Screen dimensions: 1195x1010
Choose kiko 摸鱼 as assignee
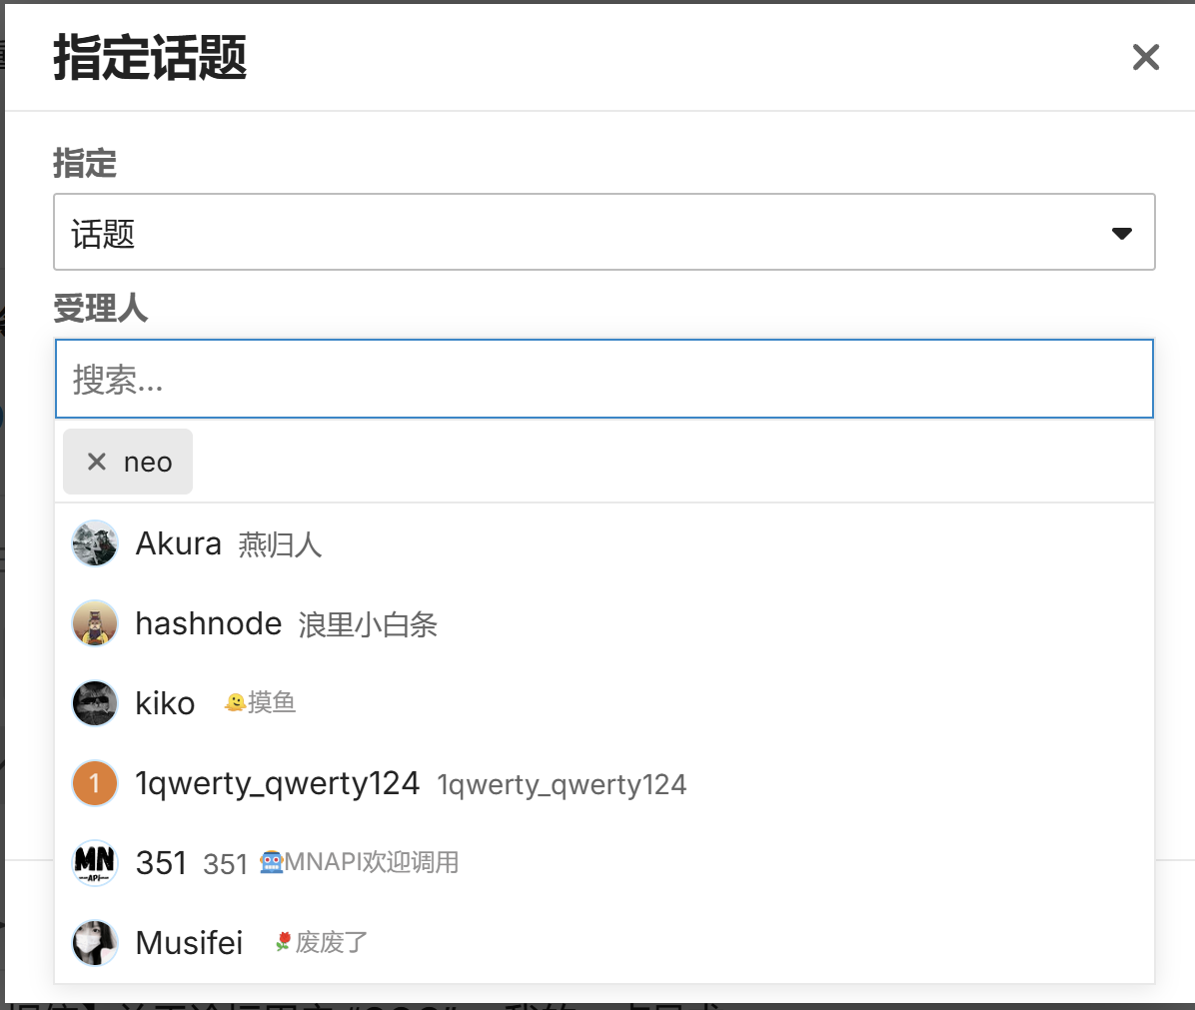604,703
